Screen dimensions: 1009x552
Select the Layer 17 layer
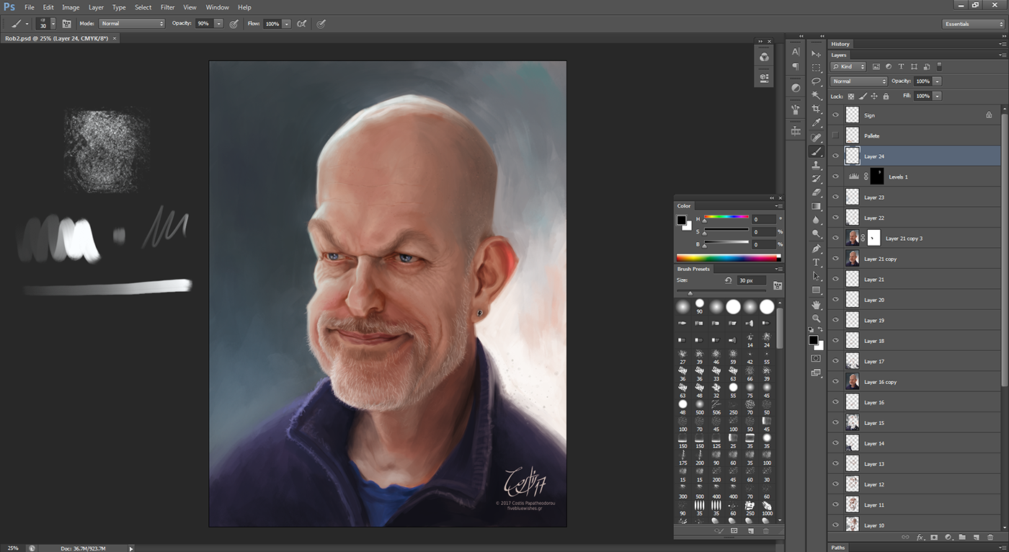tap(914, 361)
